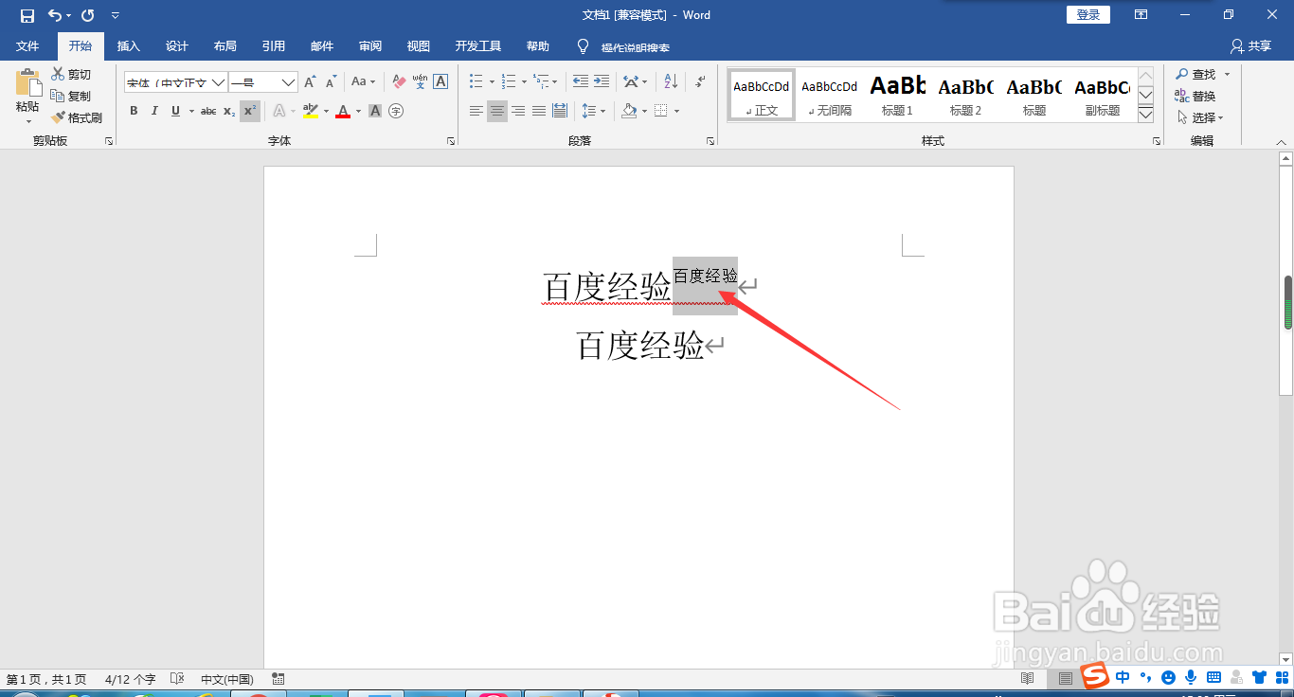Decrease font size with the shrink font icon
The height and width of the screenshot is (697, 1294).
(331, 82)
